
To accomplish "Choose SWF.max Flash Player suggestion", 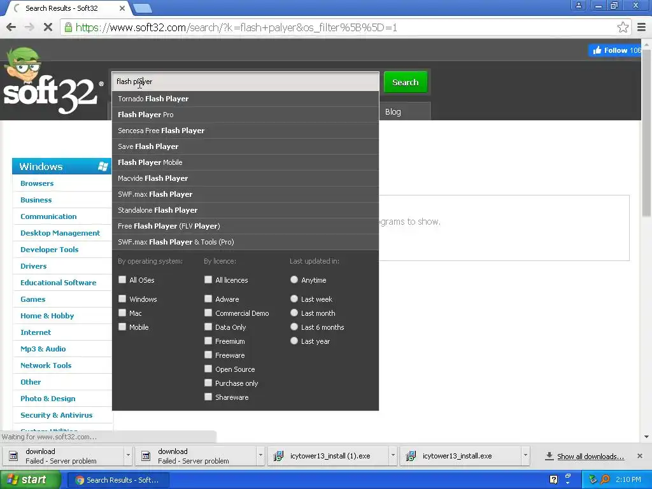I will pos(245,194).
